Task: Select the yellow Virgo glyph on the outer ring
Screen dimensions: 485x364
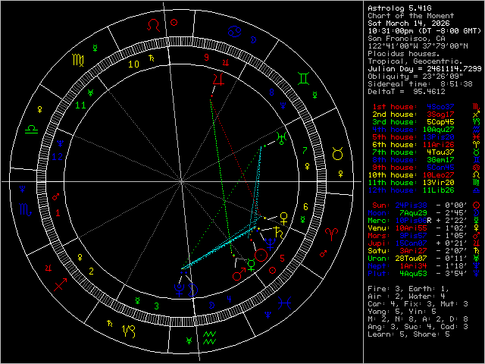Action: coord(78,60)
